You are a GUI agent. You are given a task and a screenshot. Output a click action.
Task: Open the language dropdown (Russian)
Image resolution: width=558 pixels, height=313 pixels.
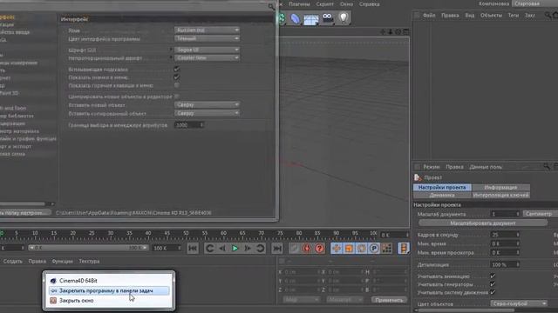pos(208,30)
